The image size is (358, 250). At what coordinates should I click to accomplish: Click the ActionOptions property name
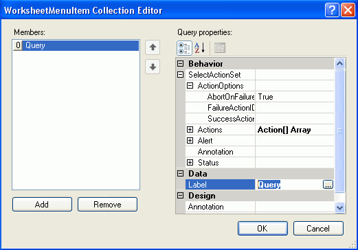click(x=221, y=86)
